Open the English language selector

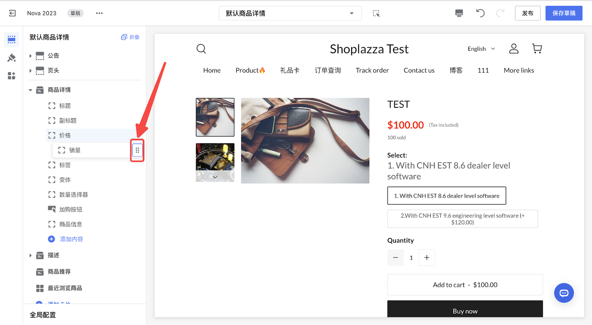481,49
